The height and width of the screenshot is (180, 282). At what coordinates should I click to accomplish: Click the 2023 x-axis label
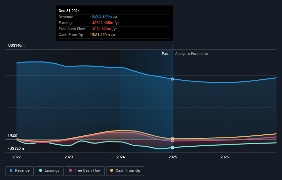[x=69, y=157]
